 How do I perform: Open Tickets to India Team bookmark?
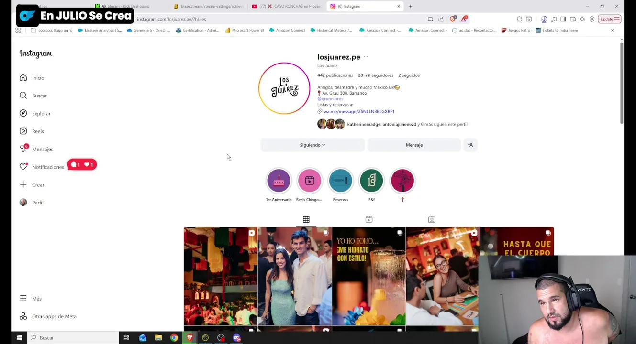557,30
